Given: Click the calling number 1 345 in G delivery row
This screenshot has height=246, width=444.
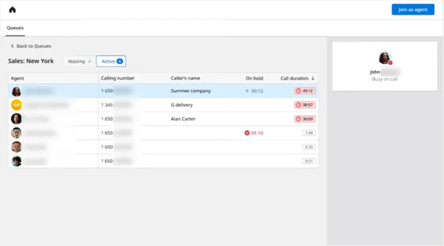Looking at the screenshot, I should click(107, 105).
